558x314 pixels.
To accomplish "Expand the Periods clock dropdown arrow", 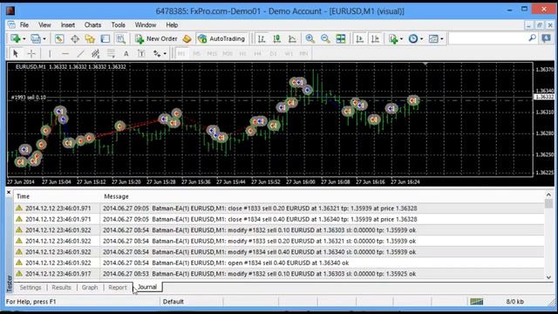I will pyautogui.click(x=422, y=38).
